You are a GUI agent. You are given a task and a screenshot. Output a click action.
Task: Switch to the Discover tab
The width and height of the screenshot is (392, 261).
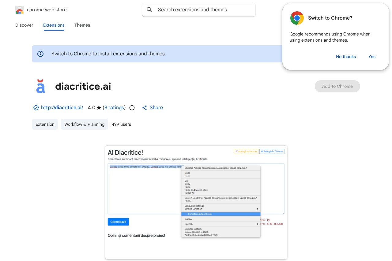(24, 25)
